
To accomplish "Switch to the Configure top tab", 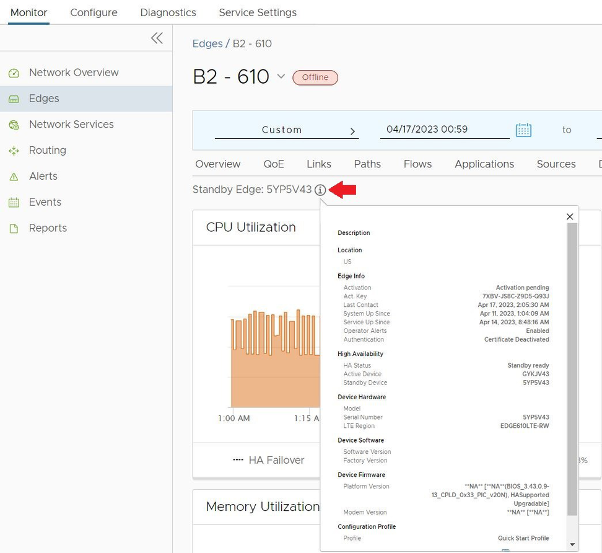I will (94, 12).
